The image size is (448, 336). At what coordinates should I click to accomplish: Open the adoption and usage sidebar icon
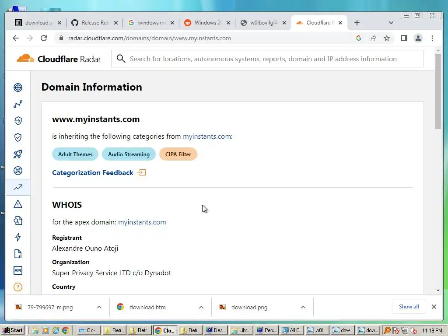pos(17,121)
